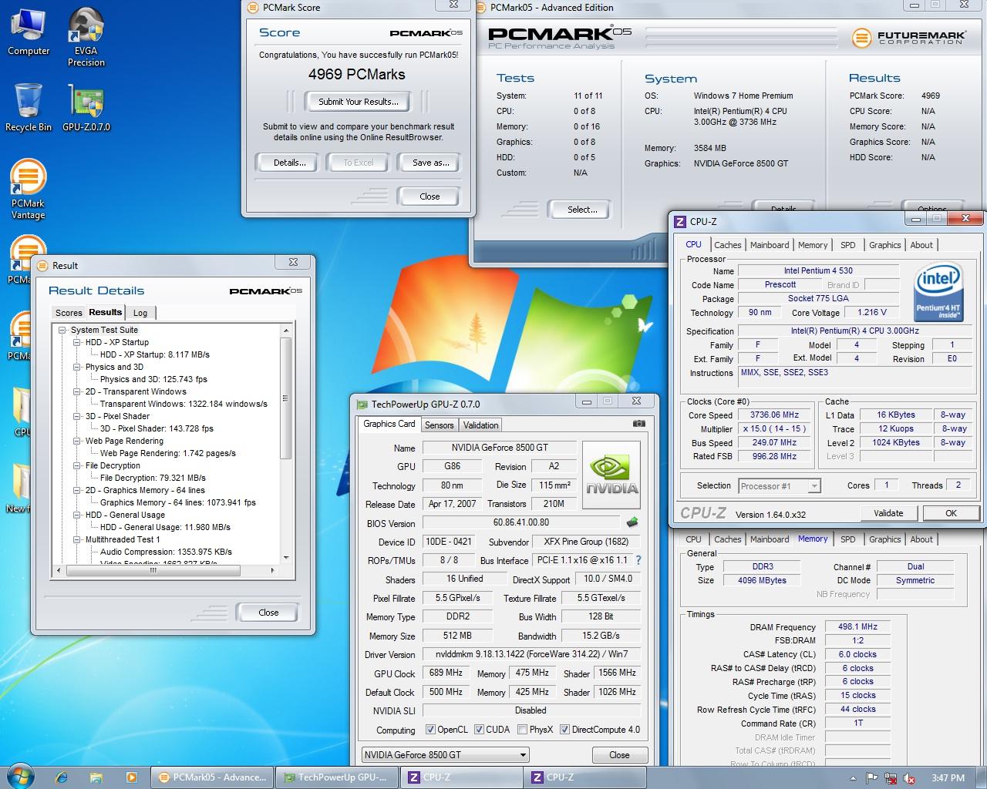Open Internet Explorer from taskbar
987x789 pixels.
point(62,777)
